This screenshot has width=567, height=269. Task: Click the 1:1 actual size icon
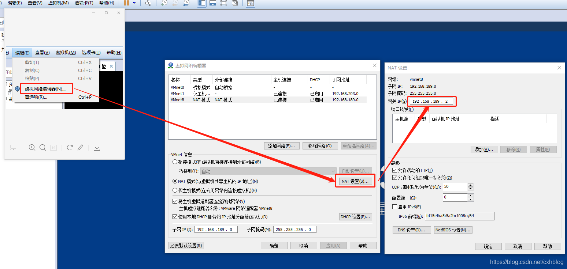[x=53, y=148]
